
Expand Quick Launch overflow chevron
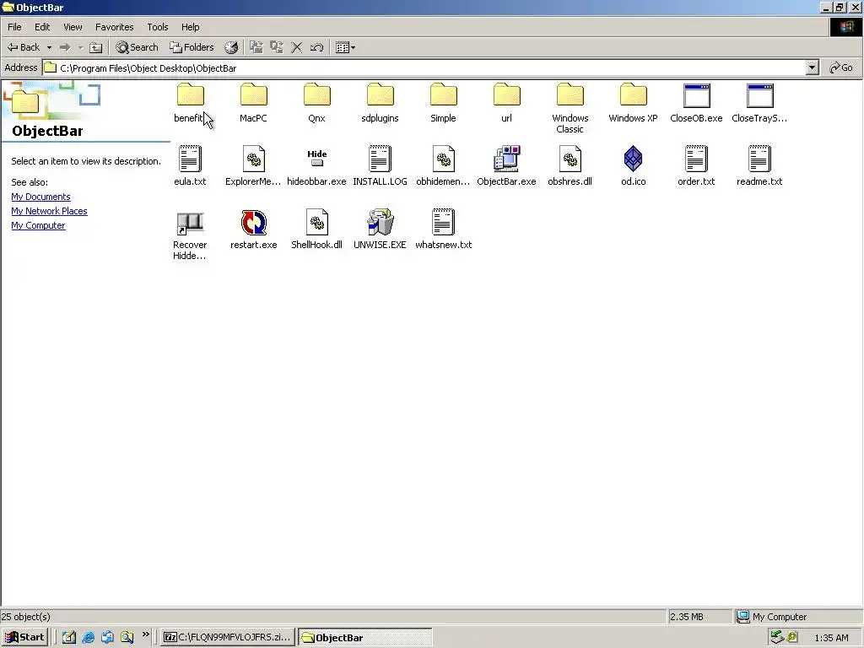(145, 634)
